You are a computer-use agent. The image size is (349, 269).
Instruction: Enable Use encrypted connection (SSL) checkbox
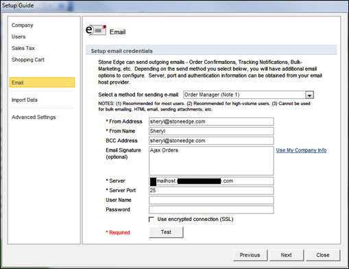click(152, 220)
